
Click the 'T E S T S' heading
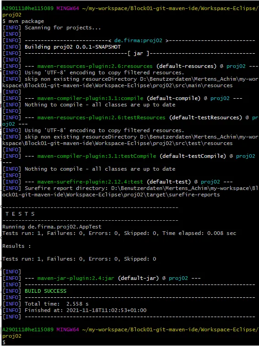pyautogui.click(x=20, y=214)
